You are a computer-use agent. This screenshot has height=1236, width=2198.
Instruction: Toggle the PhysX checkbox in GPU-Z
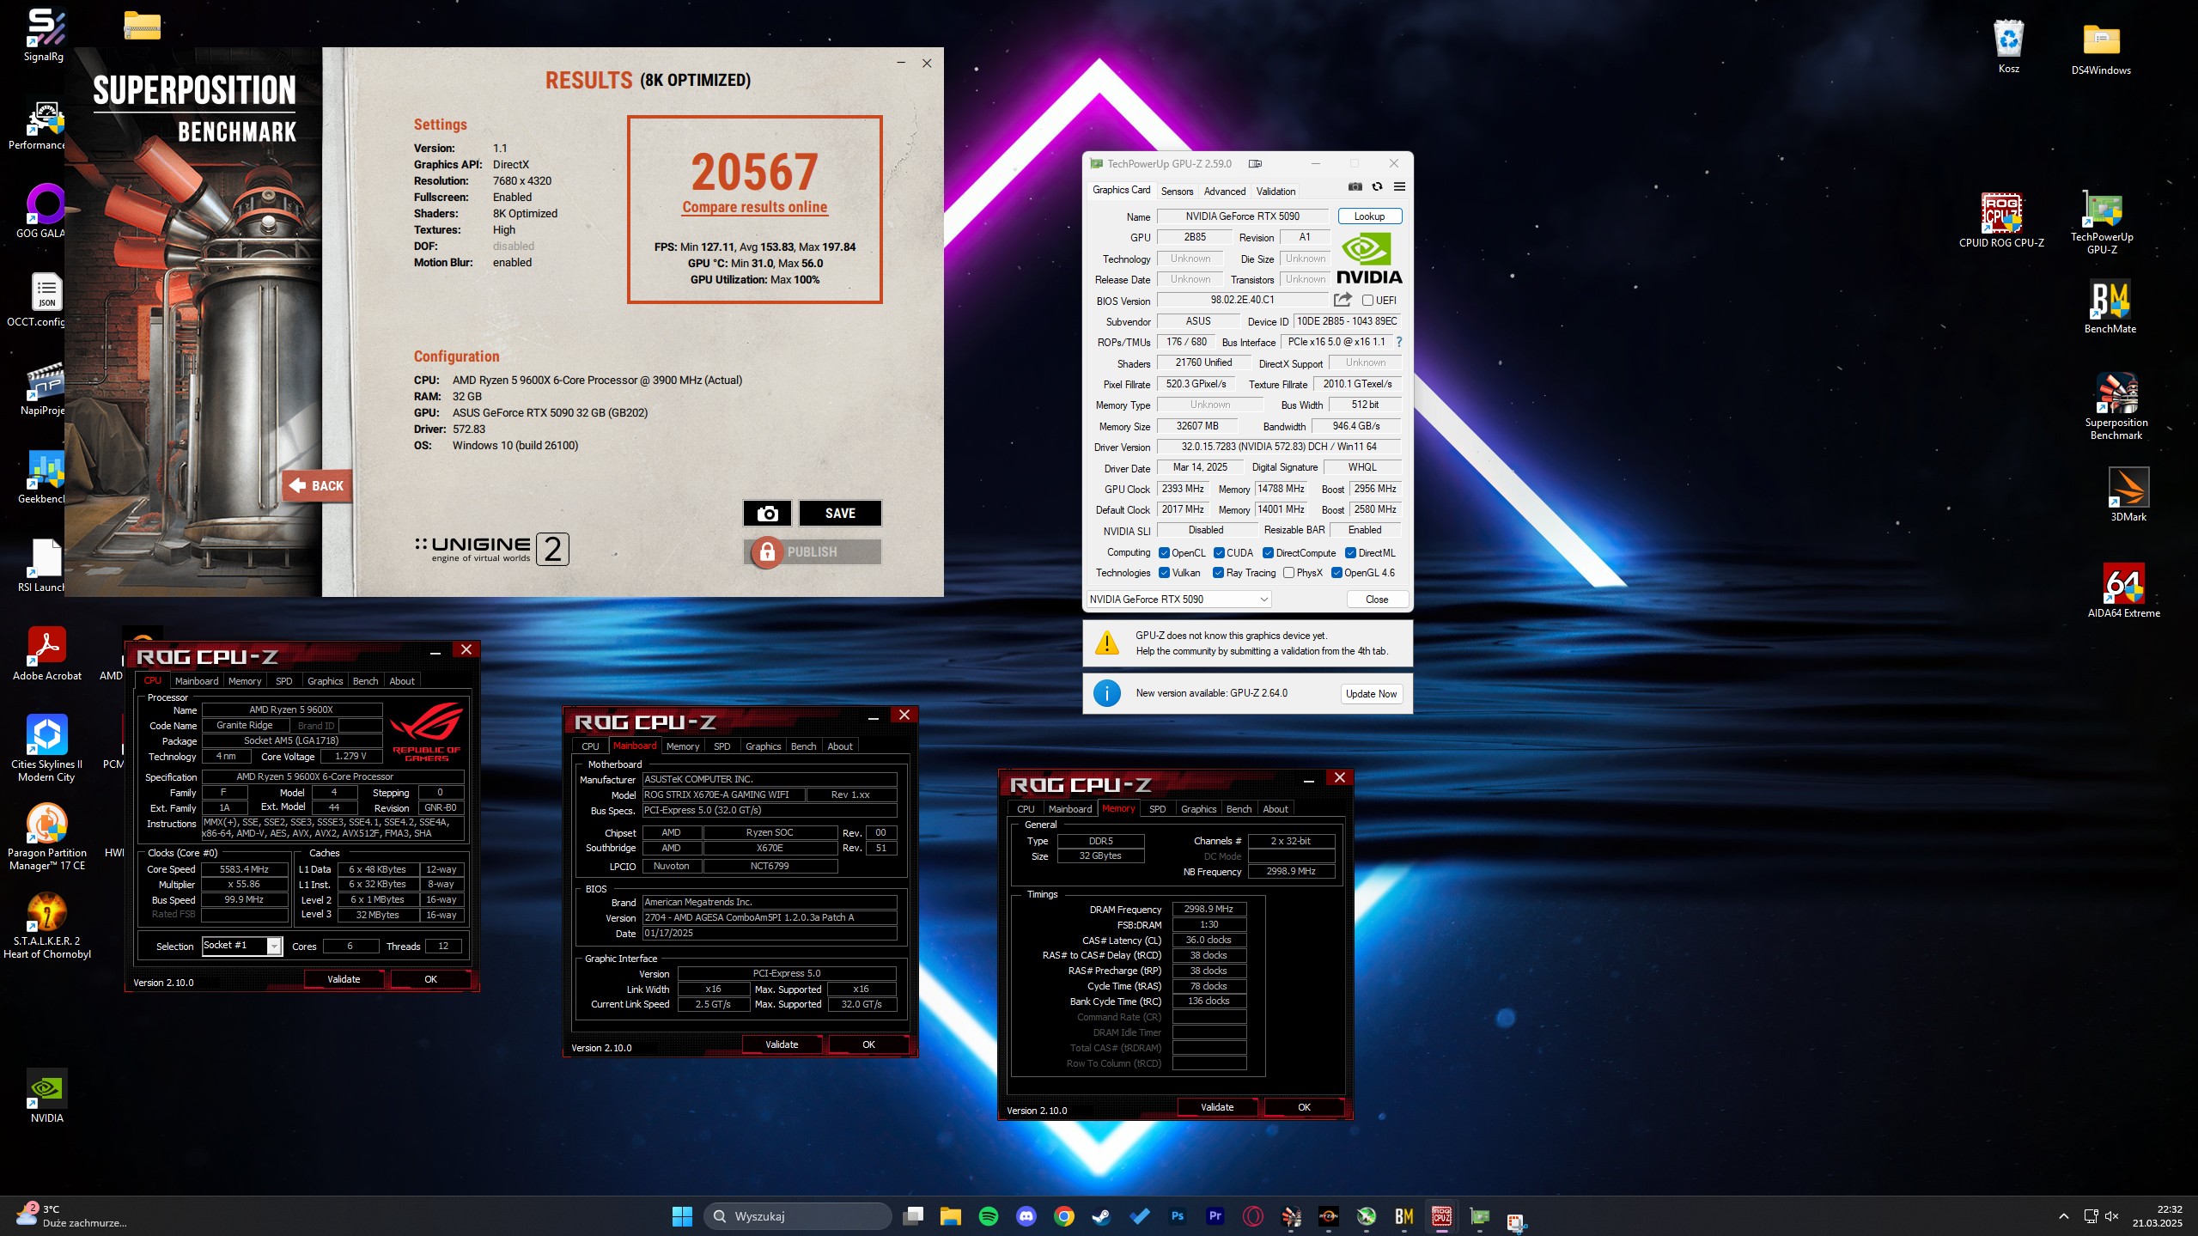1288,573
